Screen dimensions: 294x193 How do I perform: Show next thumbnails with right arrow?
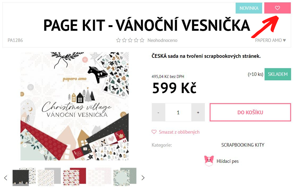[143, 178]
